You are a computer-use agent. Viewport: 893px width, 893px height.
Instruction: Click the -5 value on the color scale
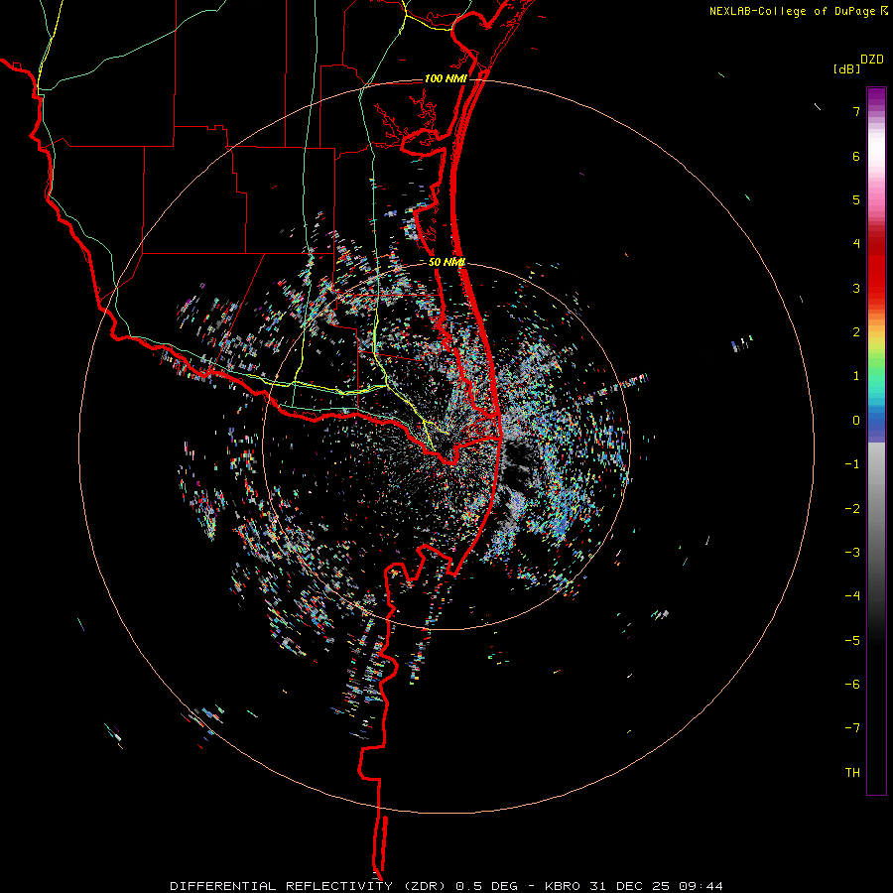point(852,641)
